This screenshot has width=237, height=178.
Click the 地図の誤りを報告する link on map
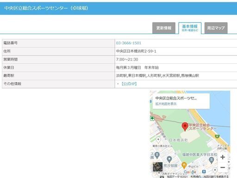point(216,177)
